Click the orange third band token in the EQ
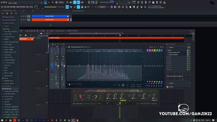 tap(152, 50)
